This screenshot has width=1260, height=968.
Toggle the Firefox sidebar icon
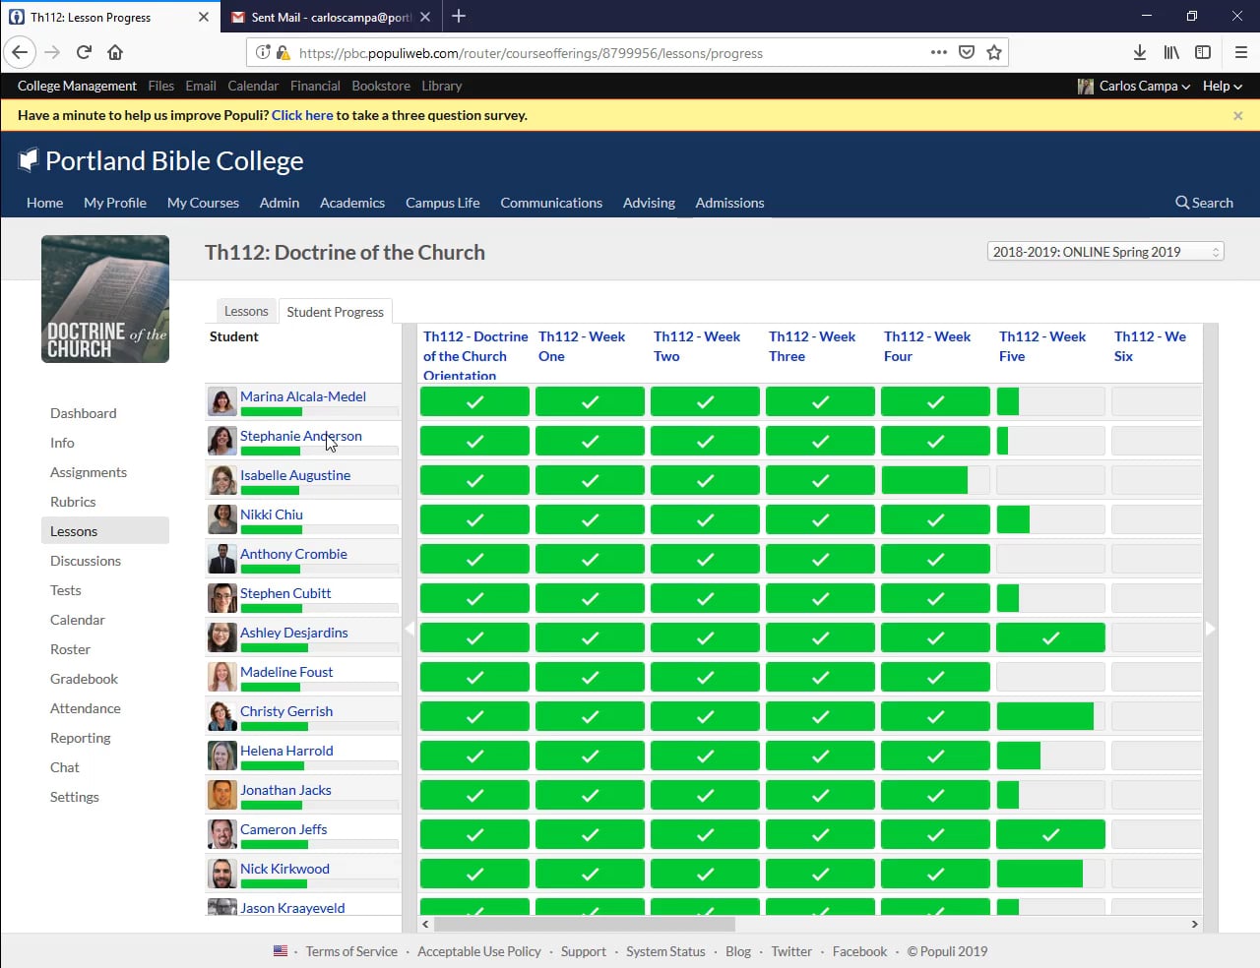point(1203,52)
